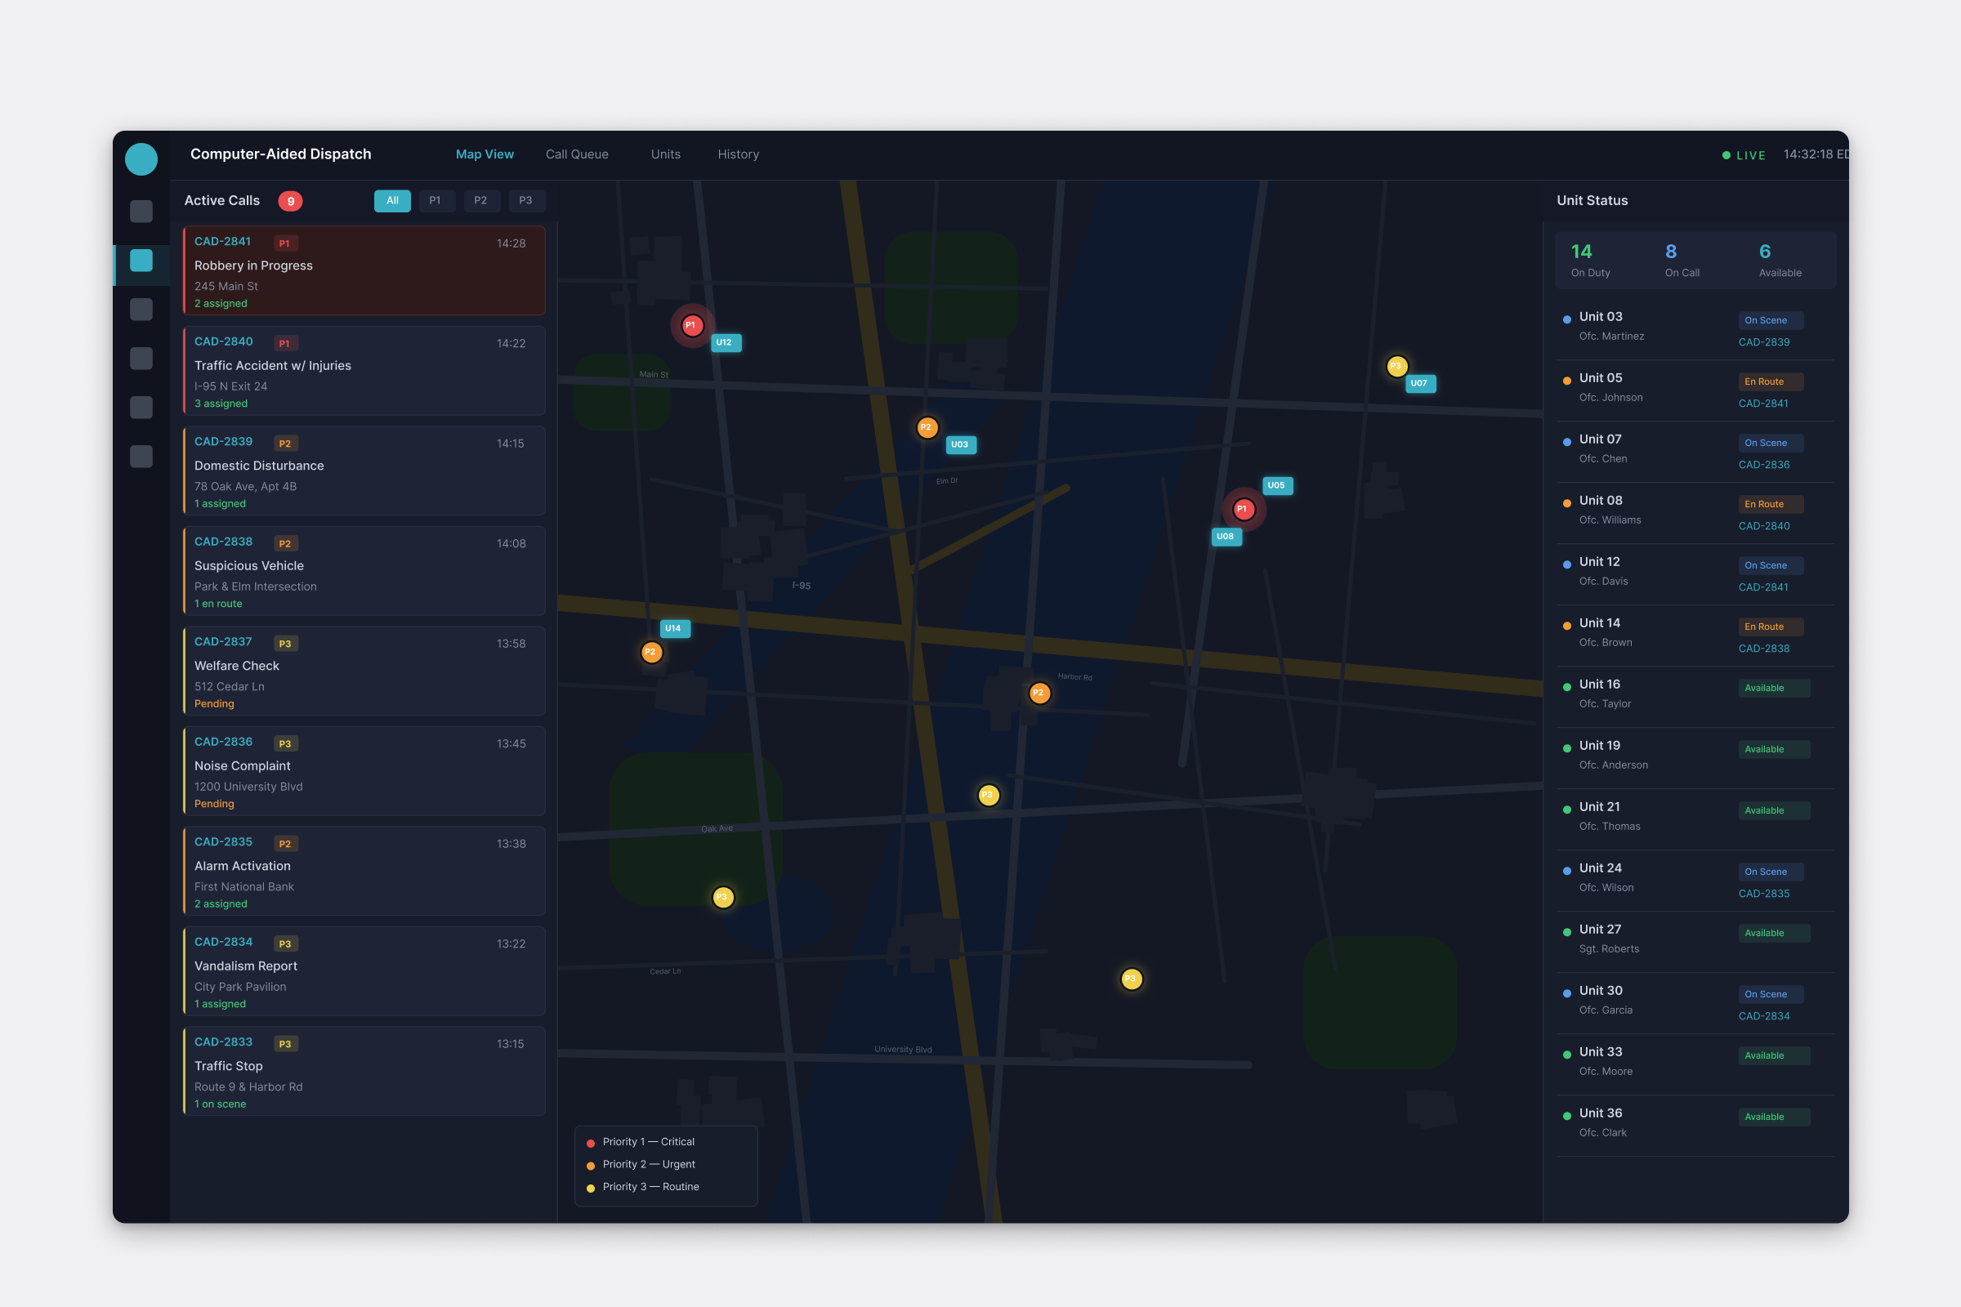Screen dimensions: 1961x1307
Task: Click the 6 Available stat
Action: pos(1780,260)
